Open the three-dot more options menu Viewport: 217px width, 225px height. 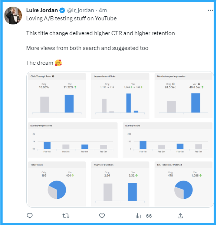[x=210, y=10]
